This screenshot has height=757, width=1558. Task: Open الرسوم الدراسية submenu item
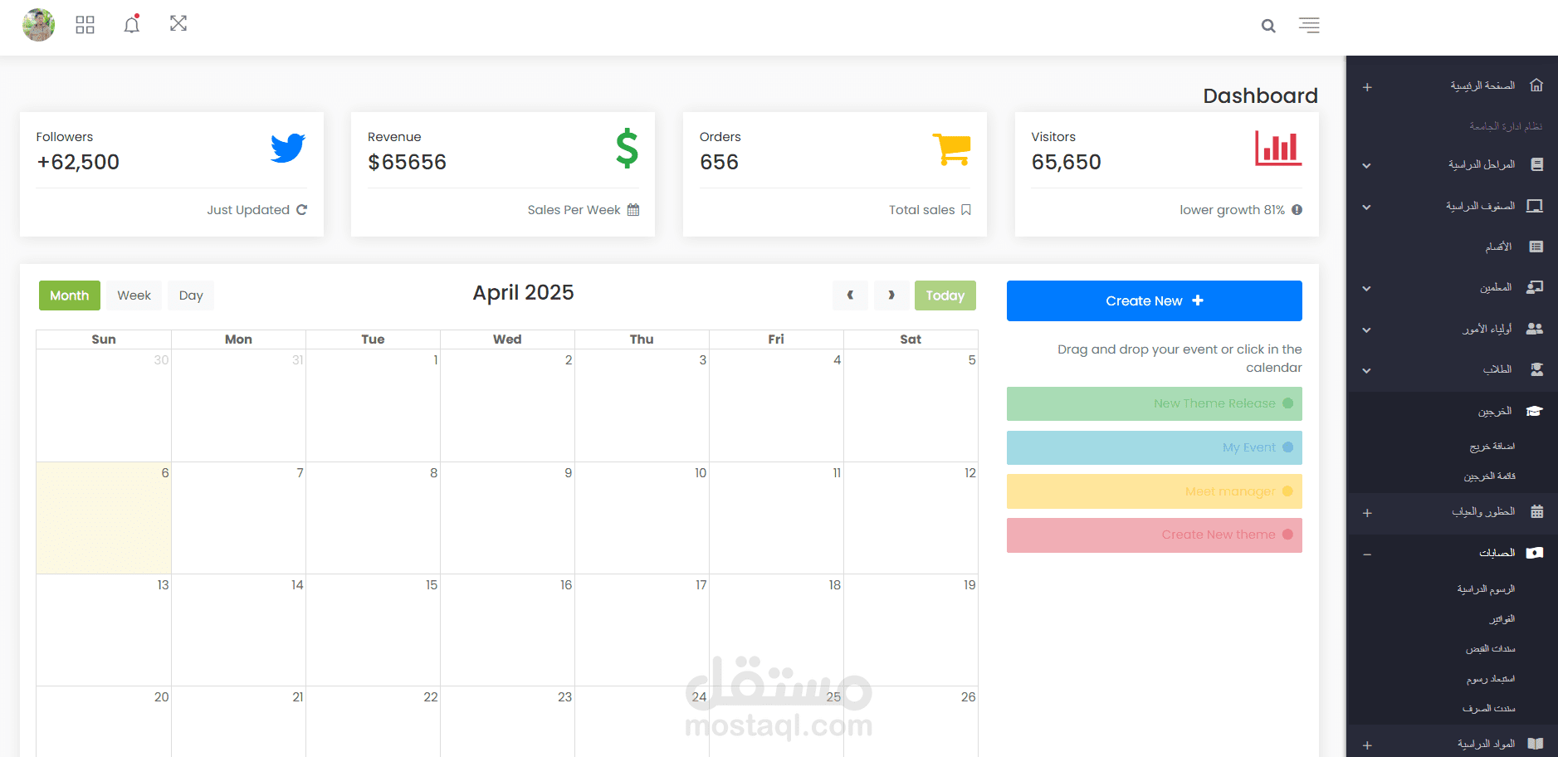[1487, 589]
